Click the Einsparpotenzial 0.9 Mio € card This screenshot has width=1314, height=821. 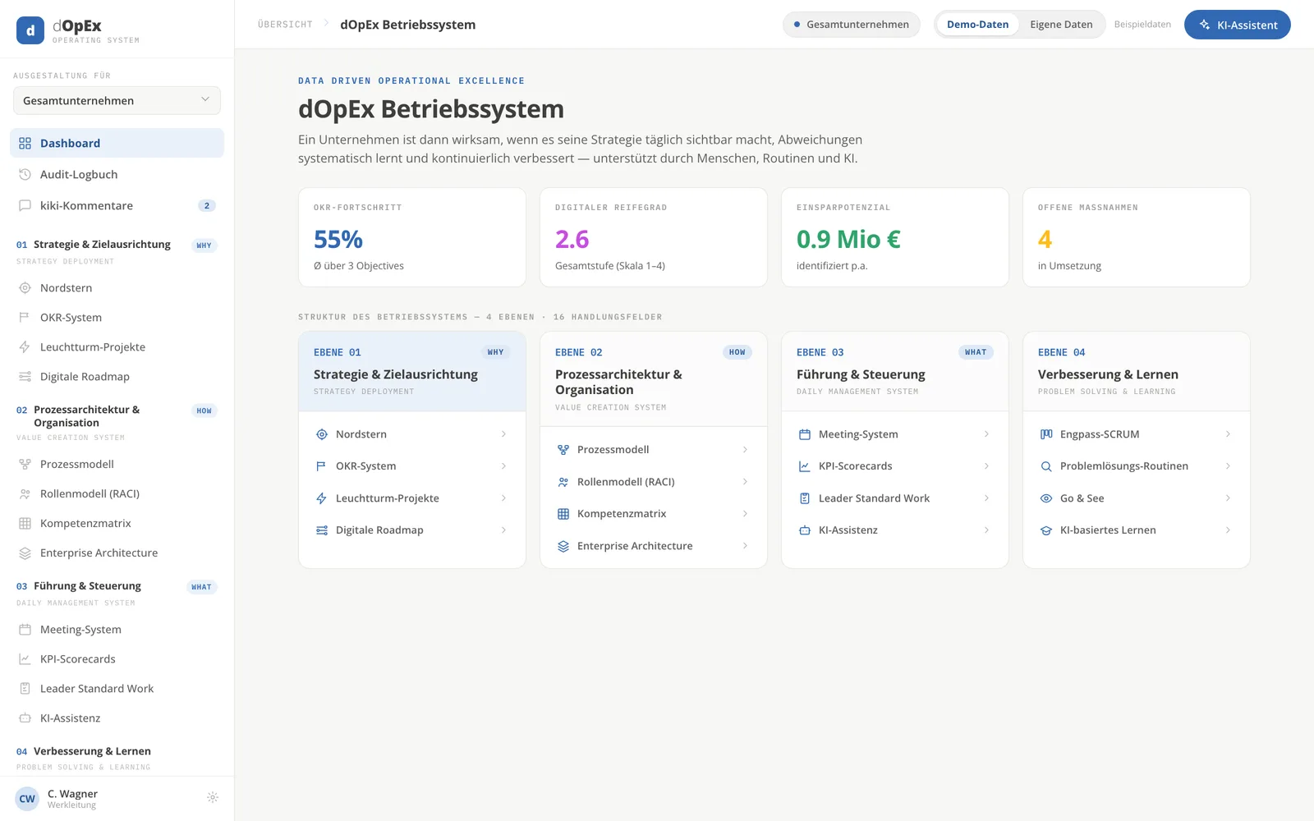[895, 237]
